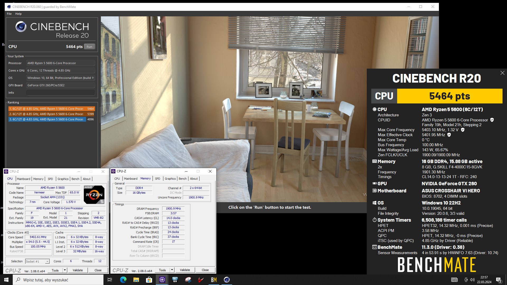This screenshot has width=507, height=285.
Task: Click the Memory module icon in BenchMate panel
Action: tap(374, 161)
